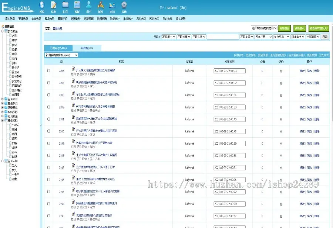Click the 退出 logout link
Image resolution: width=333 pixels, height=228 pixels.
coord(183,8)
